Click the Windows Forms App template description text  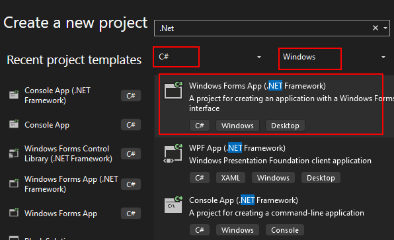(292, 104)
